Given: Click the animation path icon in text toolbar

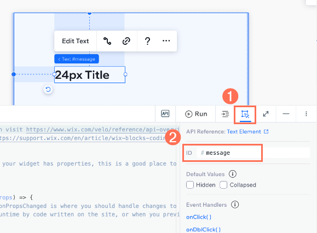Looking at the screenshot, I should tap(107, 41).
